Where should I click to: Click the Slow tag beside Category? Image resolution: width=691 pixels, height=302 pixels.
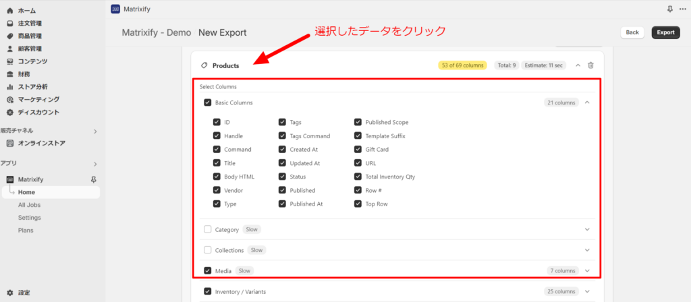(x=252, y=229)
